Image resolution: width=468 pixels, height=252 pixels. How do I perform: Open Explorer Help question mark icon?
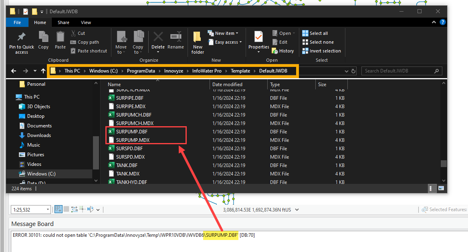coord(443,22)
